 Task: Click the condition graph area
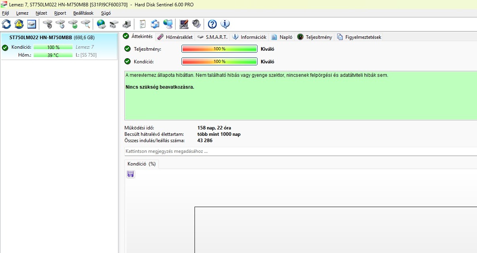(336, 230)
